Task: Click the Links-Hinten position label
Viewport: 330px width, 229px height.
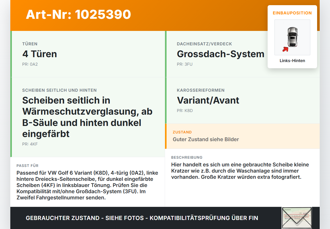Action: point(292,61)
